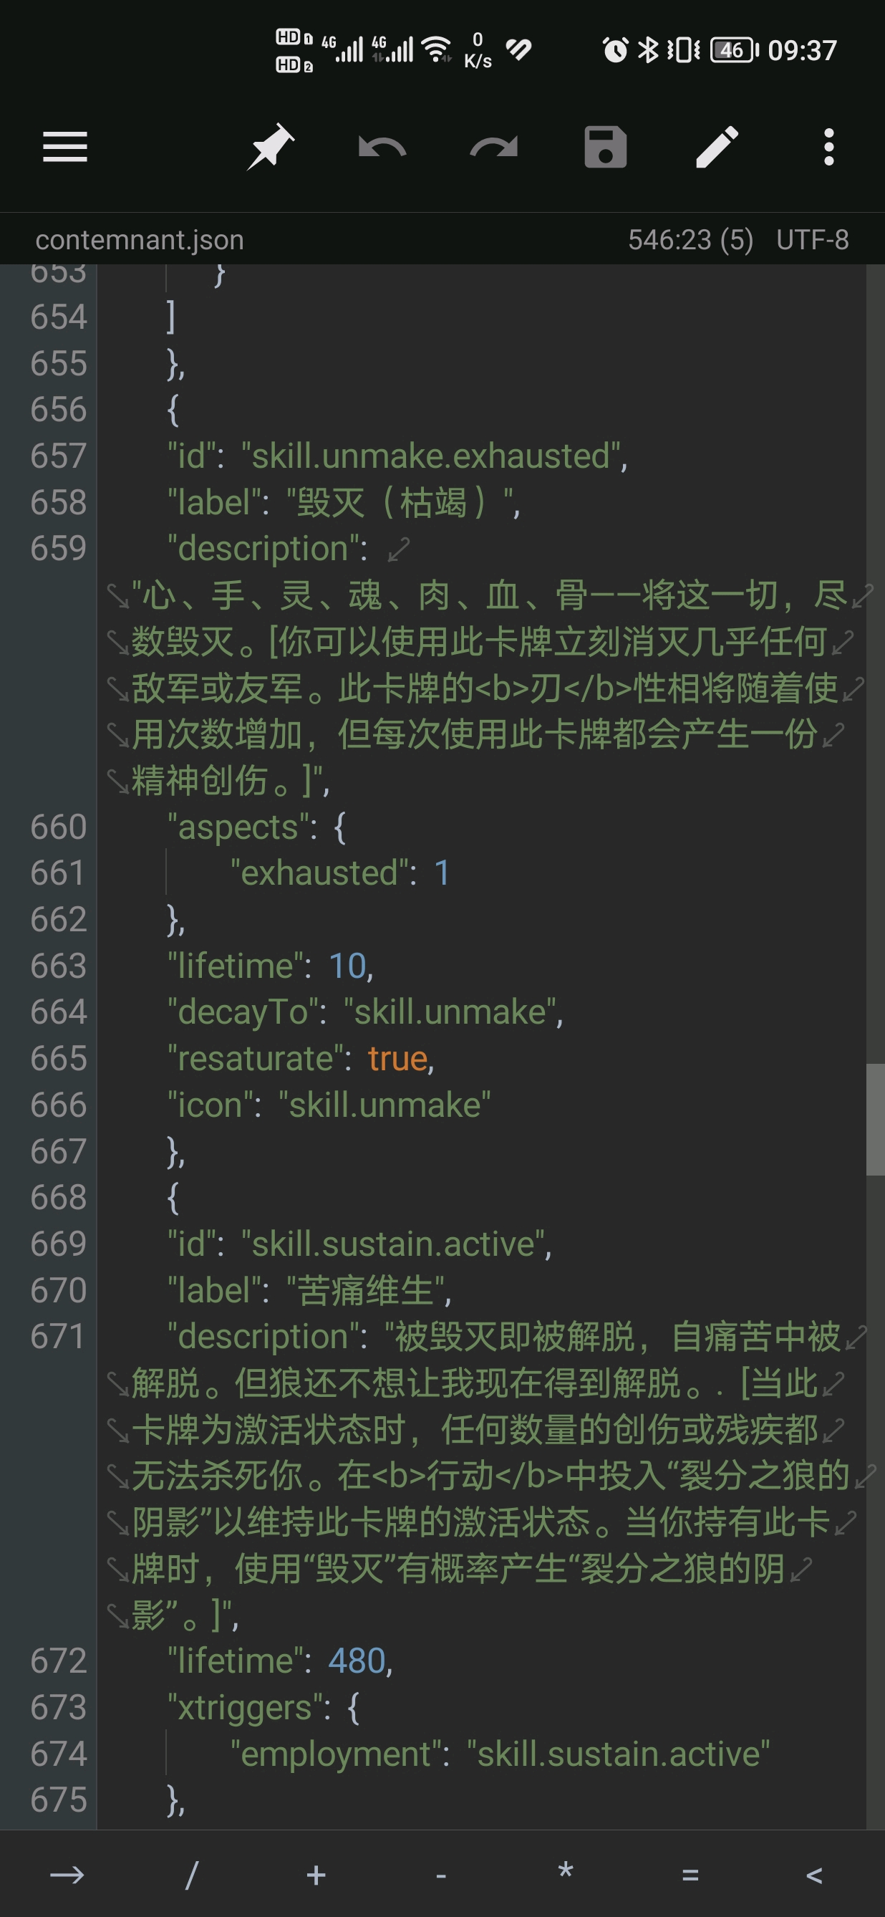Viewport: 885px width, 1917px height.
Task: Open the hamburger navigation menu
Action: pos(65,147)
